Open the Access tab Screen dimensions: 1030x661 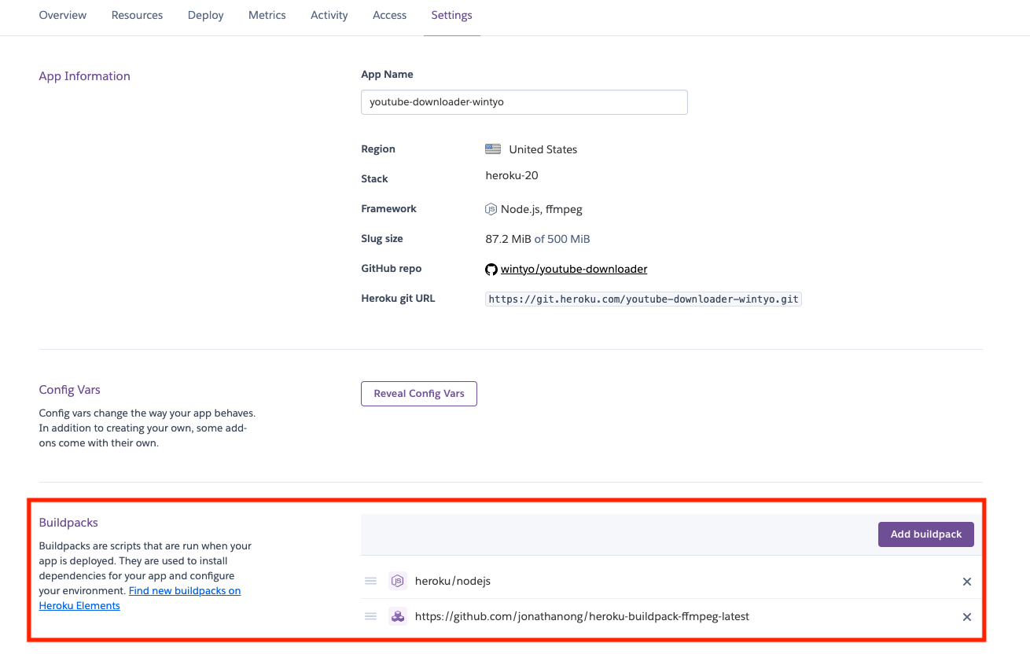[389, 15]
